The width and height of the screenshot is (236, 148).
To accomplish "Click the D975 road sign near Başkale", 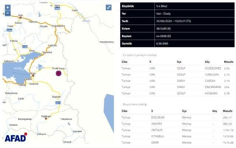I will (x=58, y=103).
